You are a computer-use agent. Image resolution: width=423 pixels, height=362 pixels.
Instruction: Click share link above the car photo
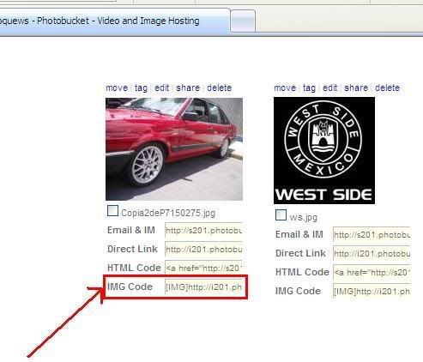click(x=188, y=87)
